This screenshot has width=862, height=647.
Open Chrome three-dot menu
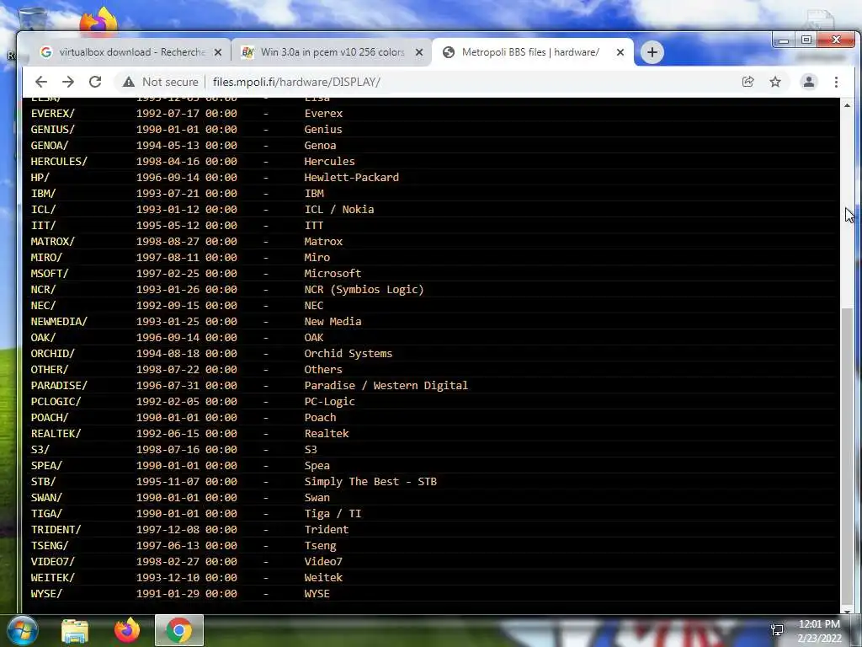pyautogui.click(x=836, y=82)
